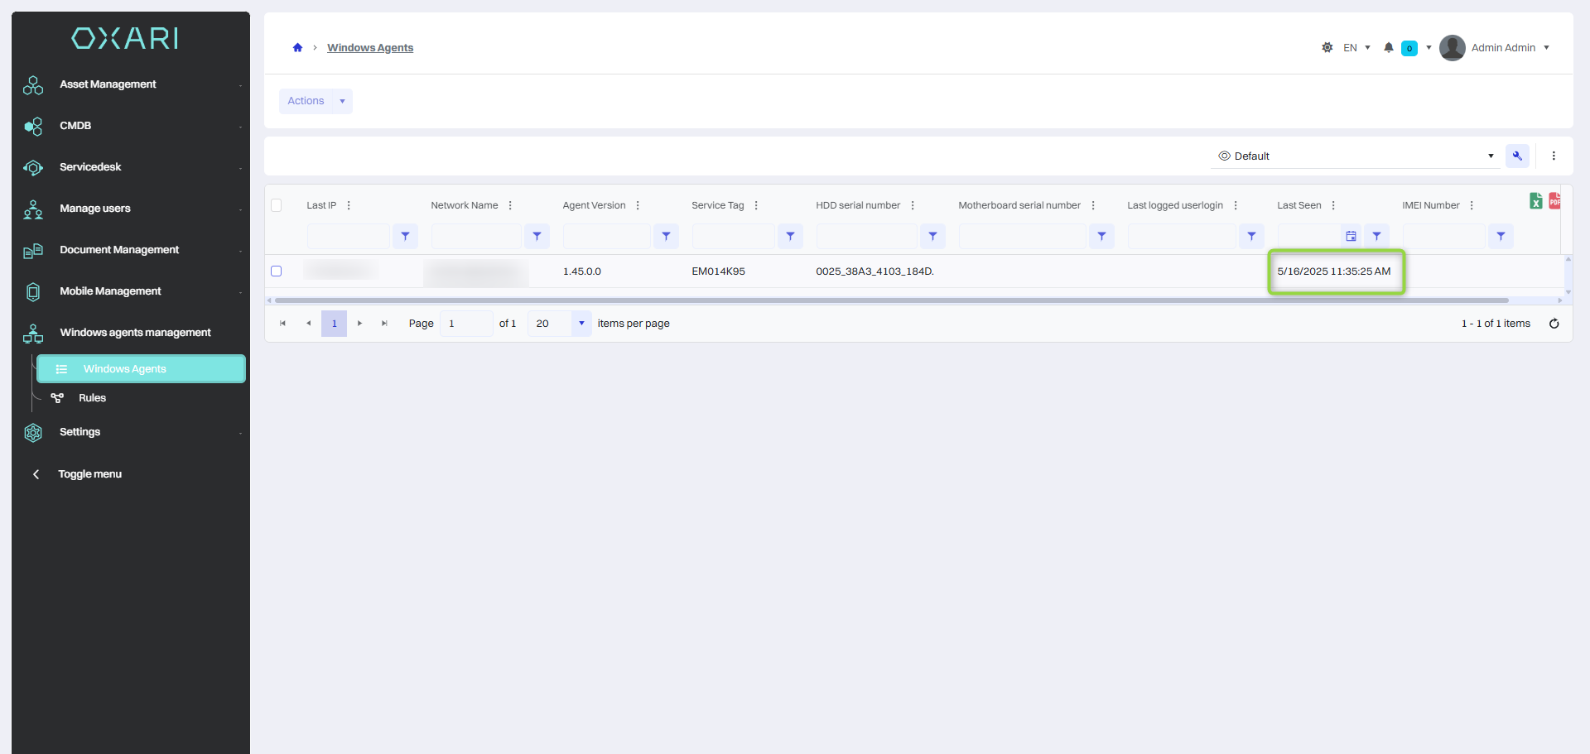Screen dimensions: 1590x754
Task: Follow the Windows Agents breadcrumb link
Action: [x=370, y=48]
